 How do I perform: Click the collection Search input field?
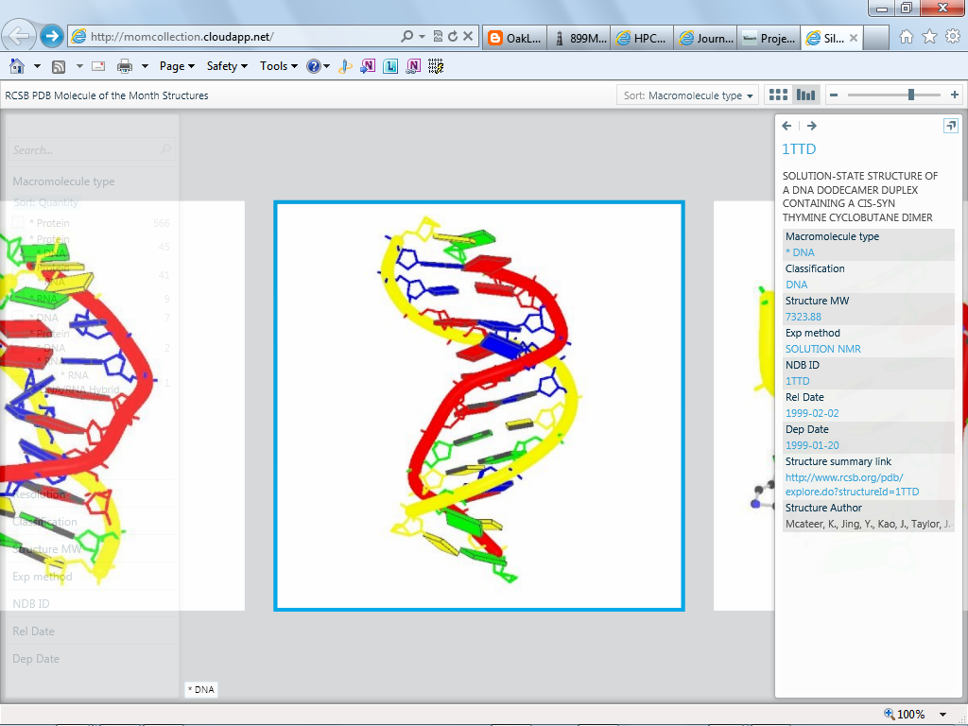pos(92,150)
